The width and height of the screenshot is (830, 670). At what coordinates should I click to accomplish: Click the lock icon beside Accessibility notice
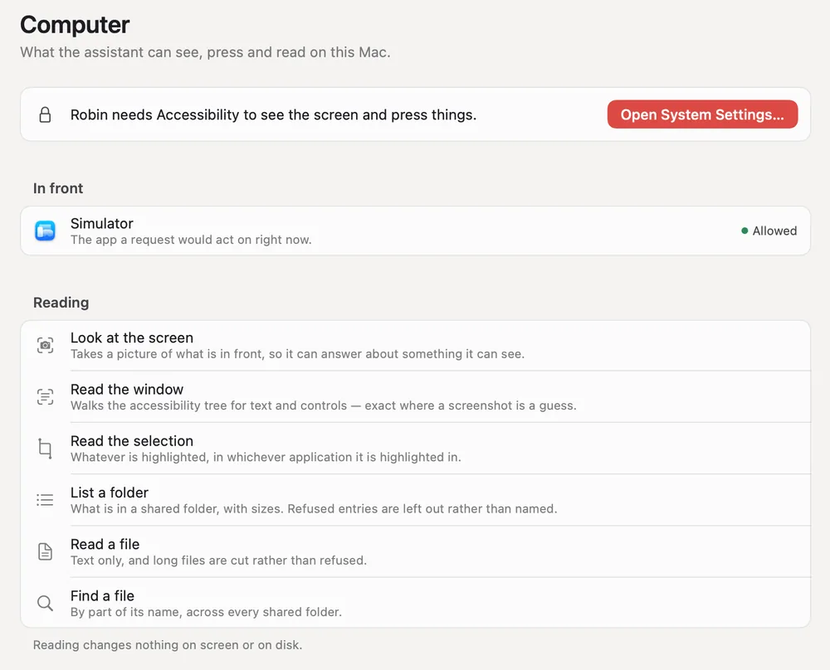point(45,114)
